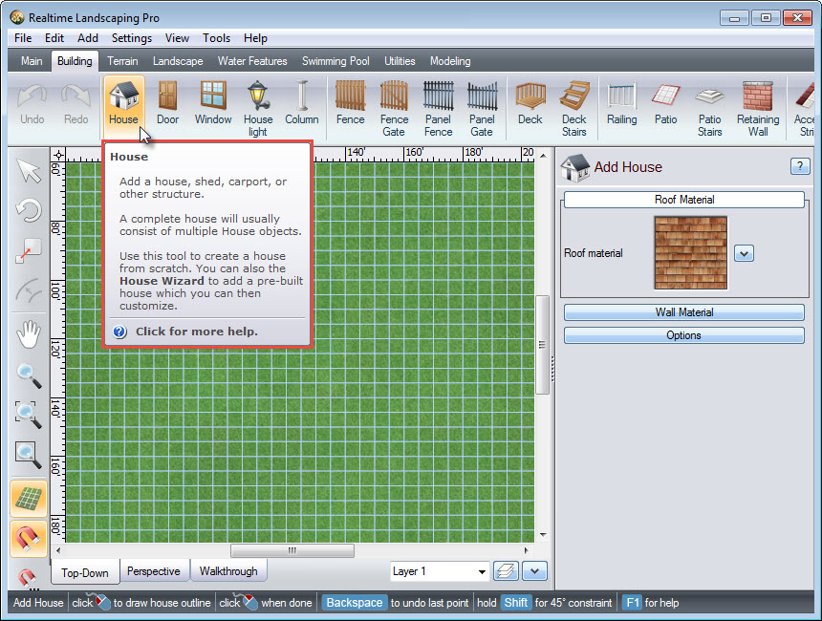The image size is (822, 621).
Task: Switch to the Landscape tab
Action: (x=178, y=61)
